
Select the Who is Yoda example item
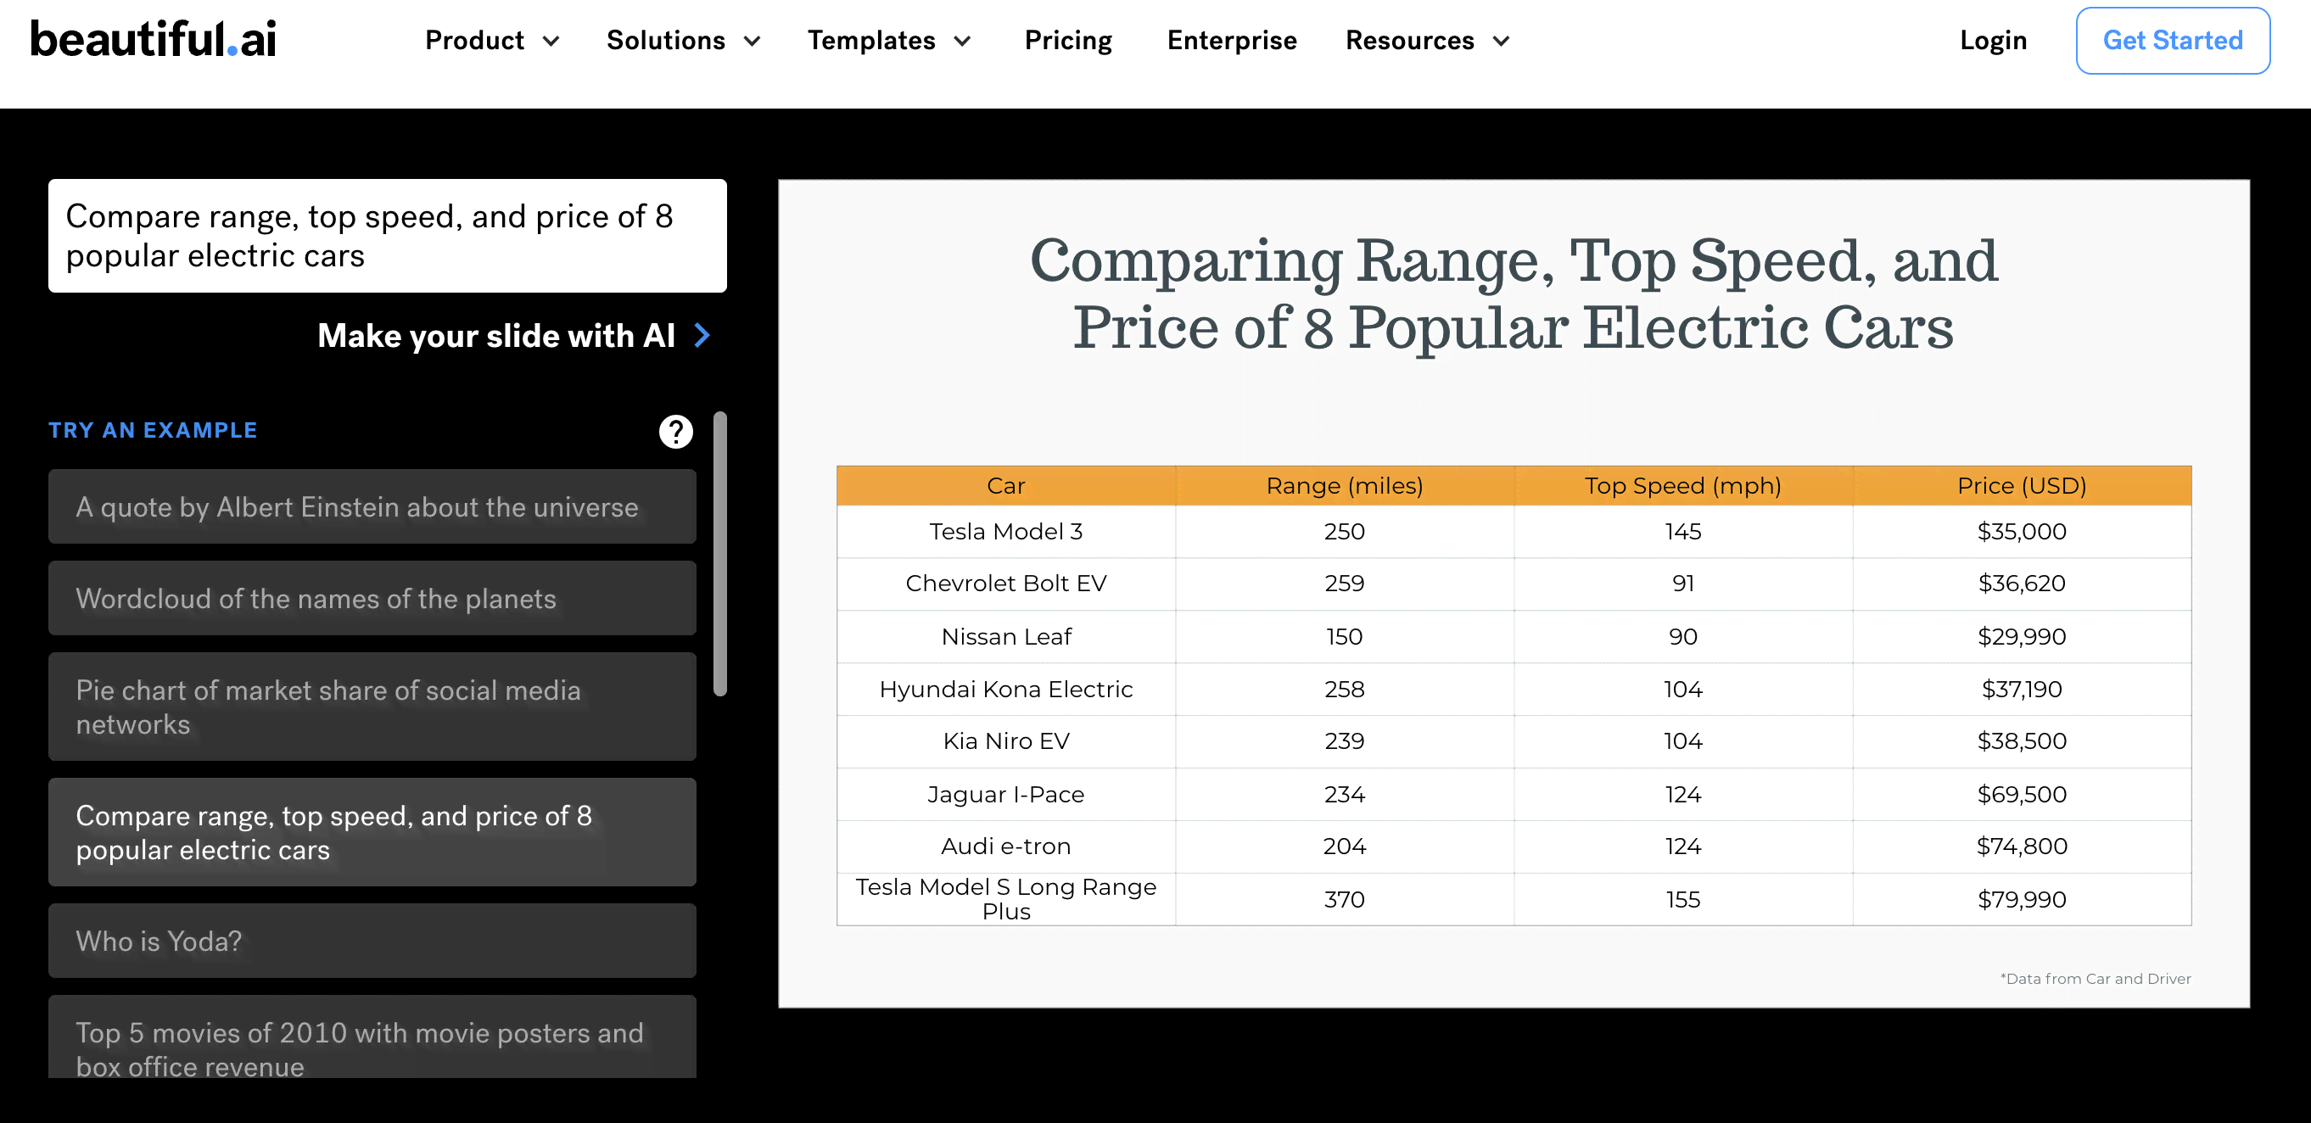point(373,941)
